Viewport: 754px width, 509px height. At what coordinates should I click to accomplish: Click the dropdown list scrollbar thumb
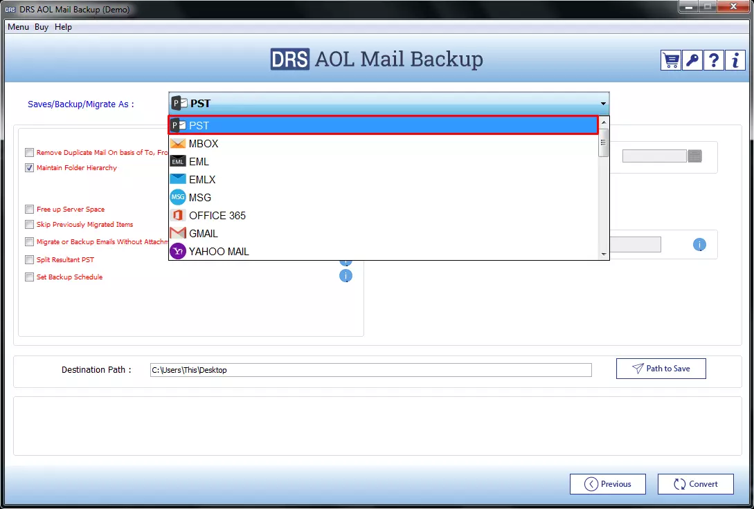click(x=604, y=142)
